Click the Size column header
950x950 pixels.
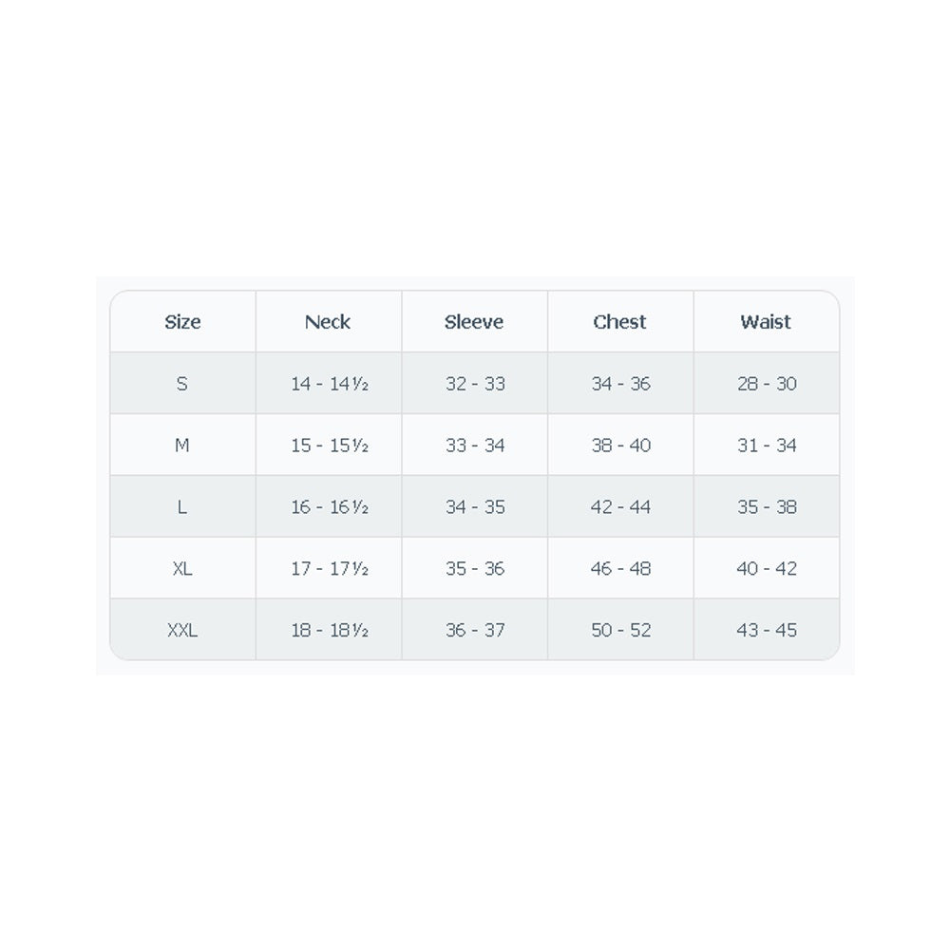click(182, 322)
